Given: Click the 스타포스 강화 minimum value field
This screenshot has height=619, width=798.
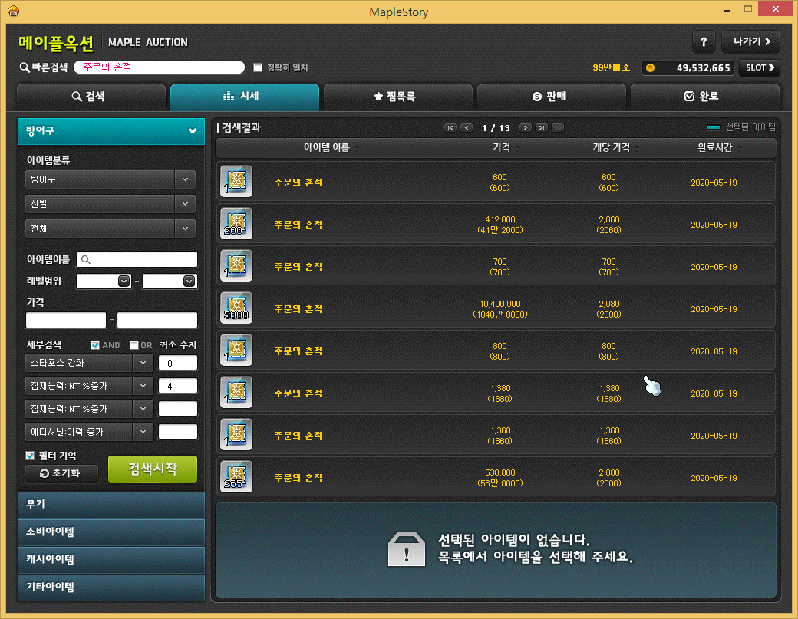Looking at the screenshot, I should 177,363.
